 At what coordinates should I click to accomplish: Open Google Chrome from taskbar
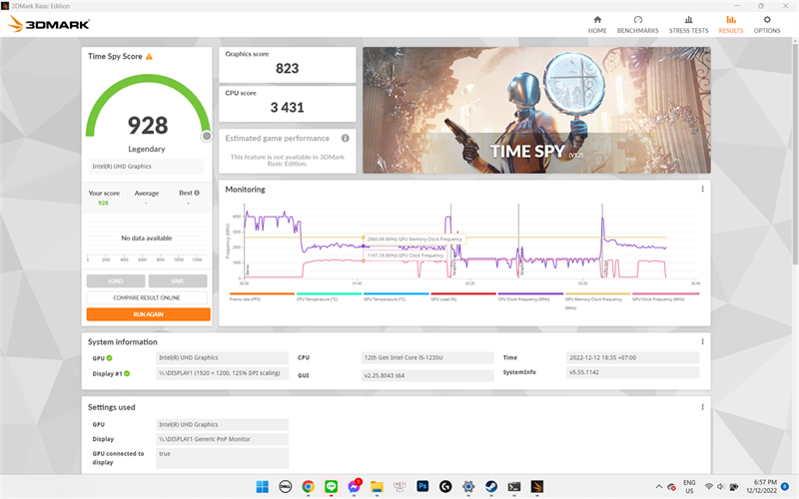pyautogui.click(x=308, y=487)
